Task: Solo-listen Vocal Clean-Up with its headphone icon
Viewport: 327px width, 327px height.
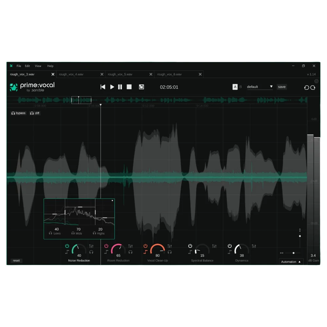Action: 169,252
